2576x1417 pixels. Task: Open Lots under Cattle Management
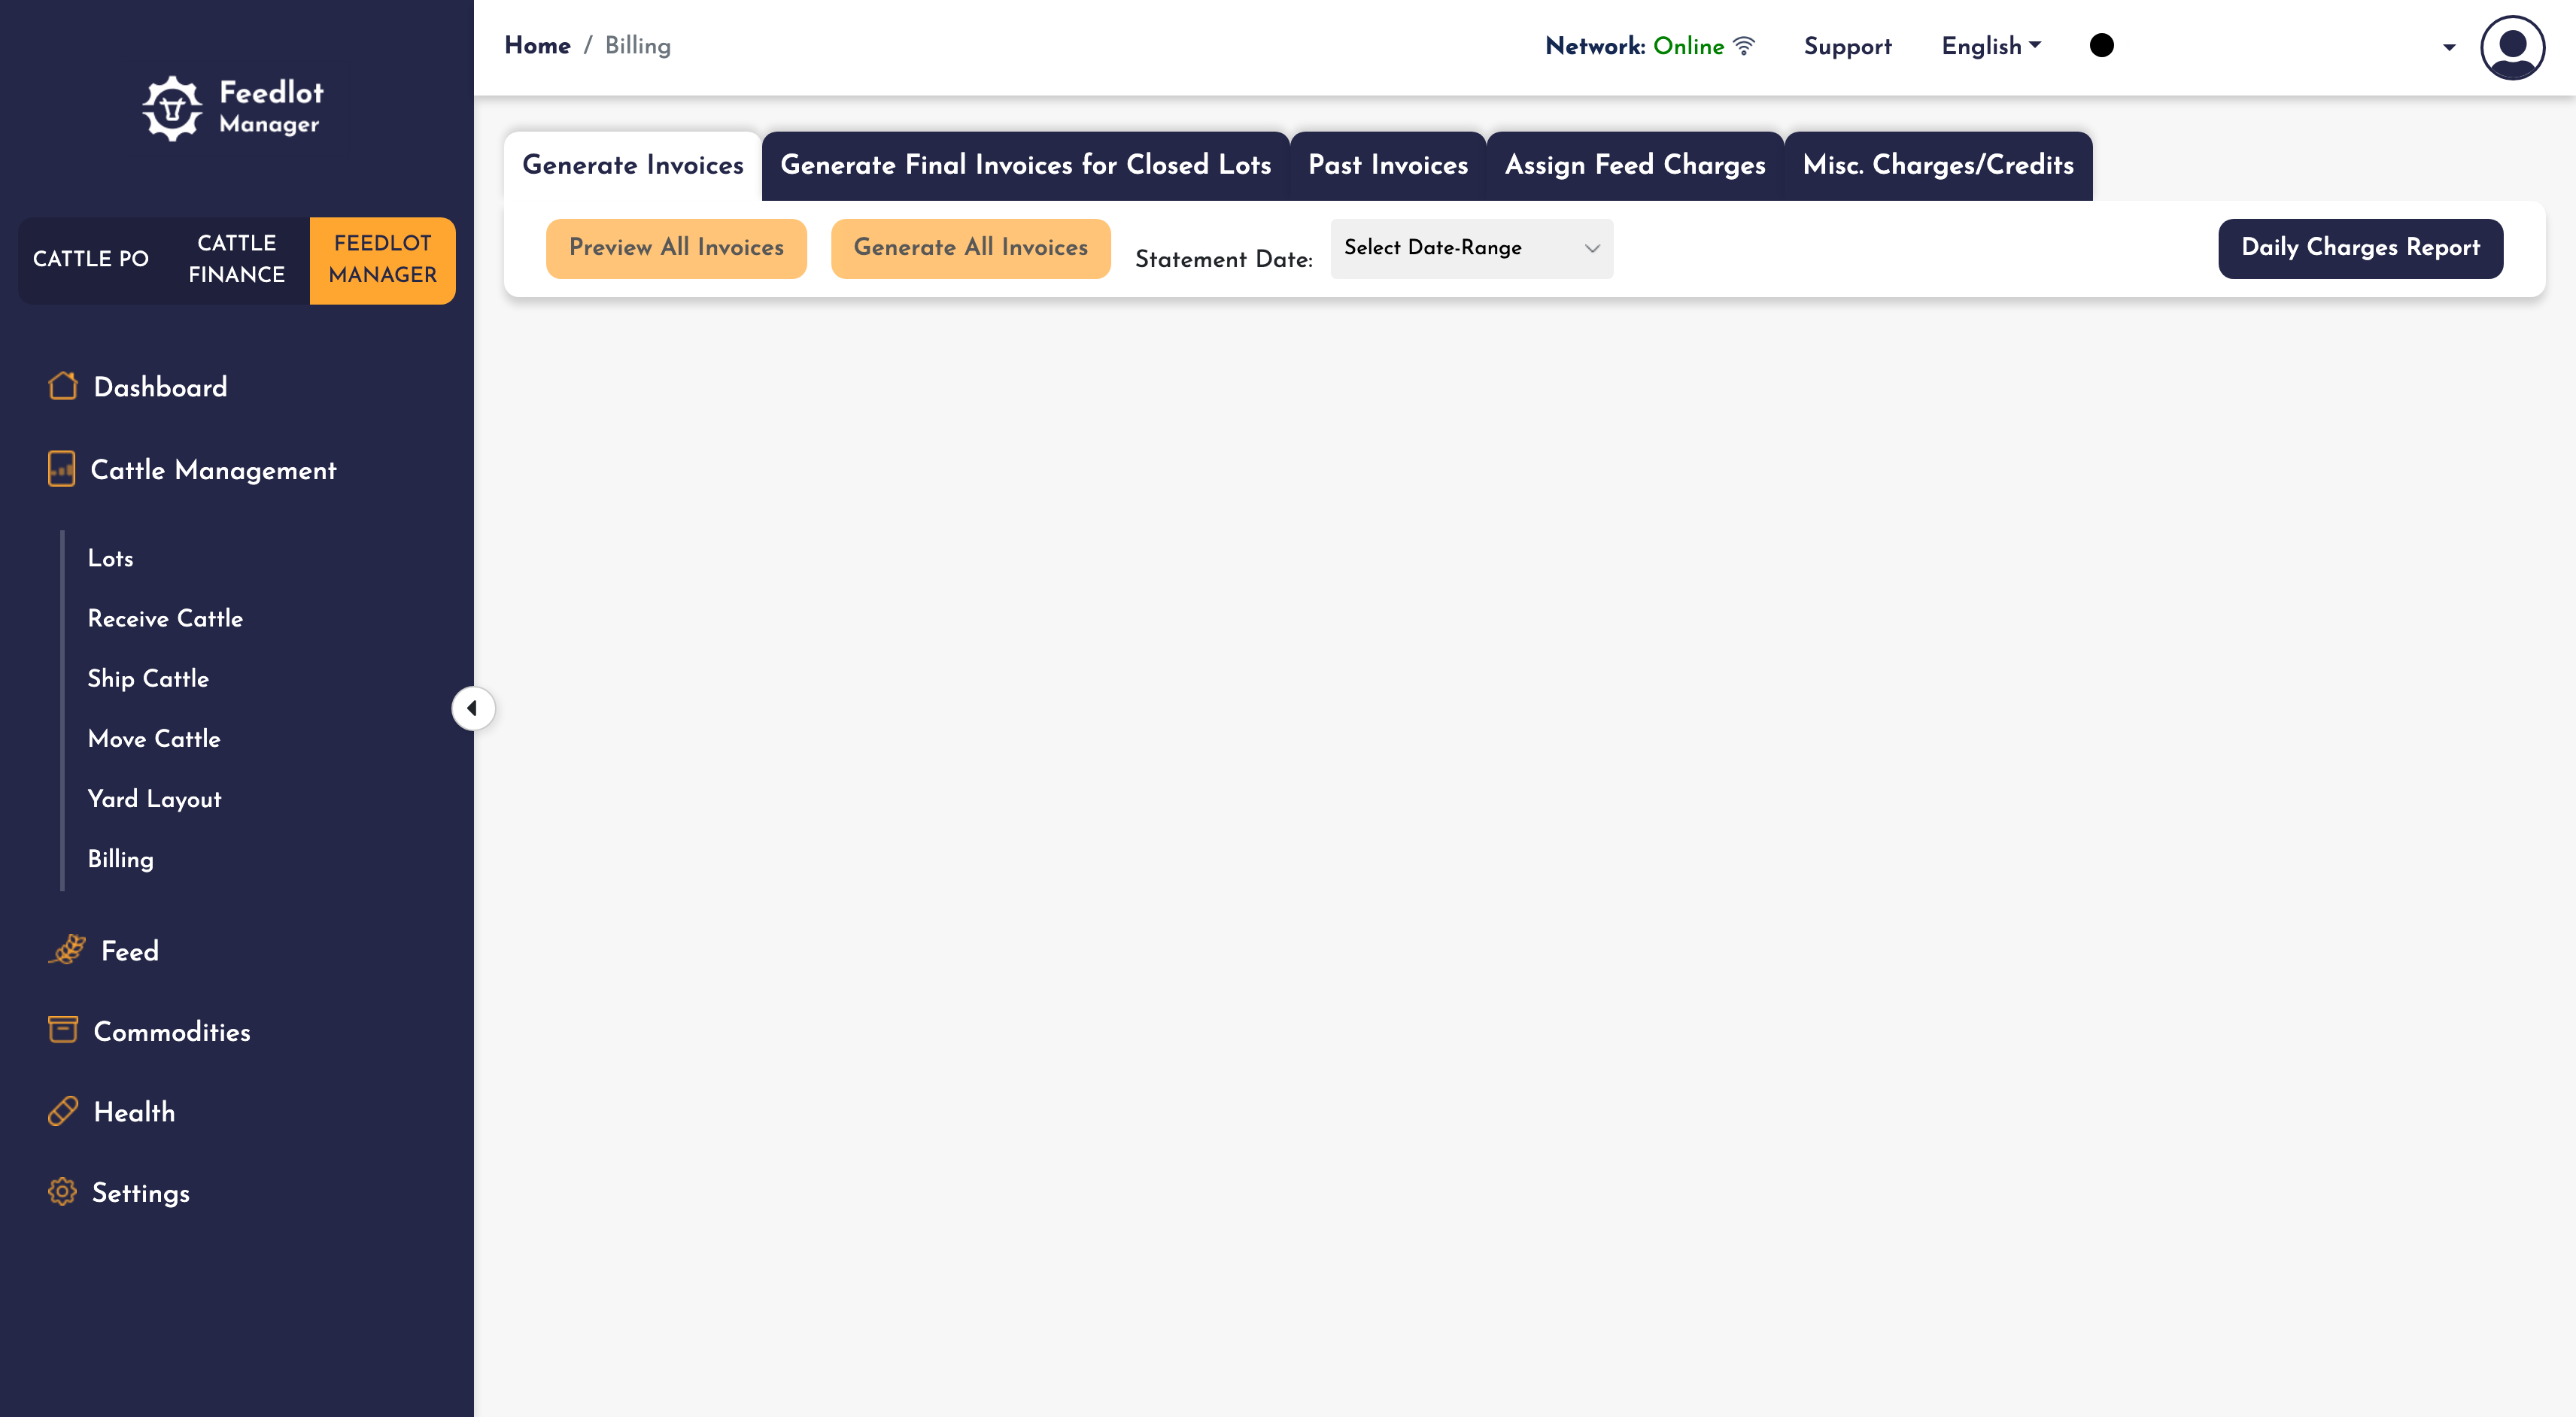tap(110, 558)
